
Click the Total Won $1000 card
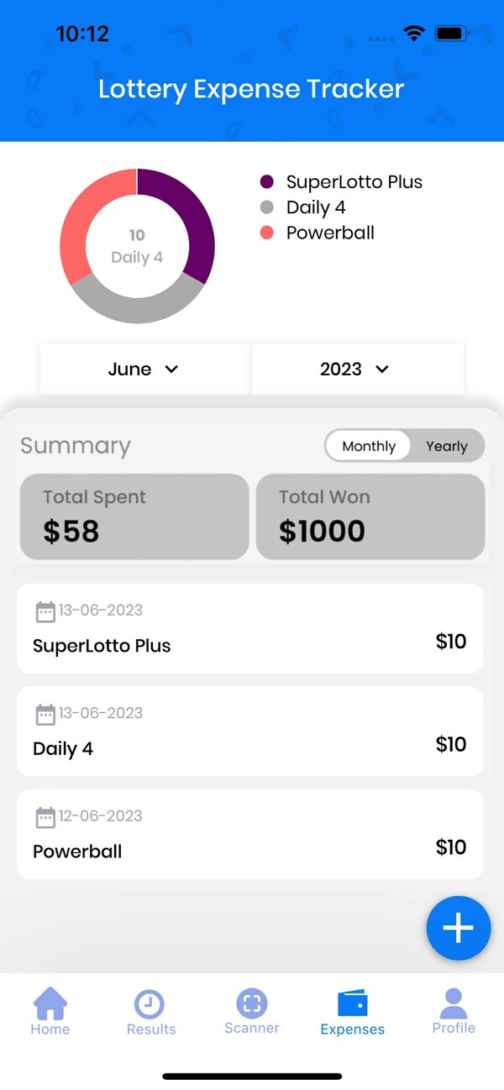pos(370,516)
